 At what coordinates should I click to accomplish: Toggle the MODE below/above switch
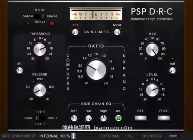pyautogui.click(x=40, y=16)
